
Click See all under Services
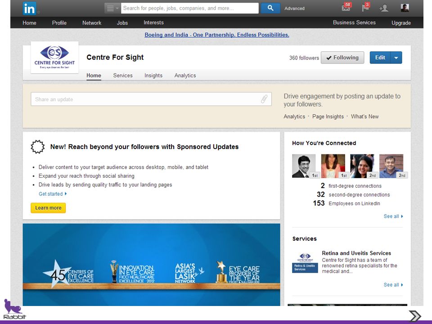[393, 285]
